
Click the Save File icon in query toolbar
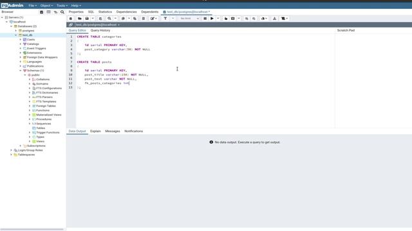click(x=87, y=19)
